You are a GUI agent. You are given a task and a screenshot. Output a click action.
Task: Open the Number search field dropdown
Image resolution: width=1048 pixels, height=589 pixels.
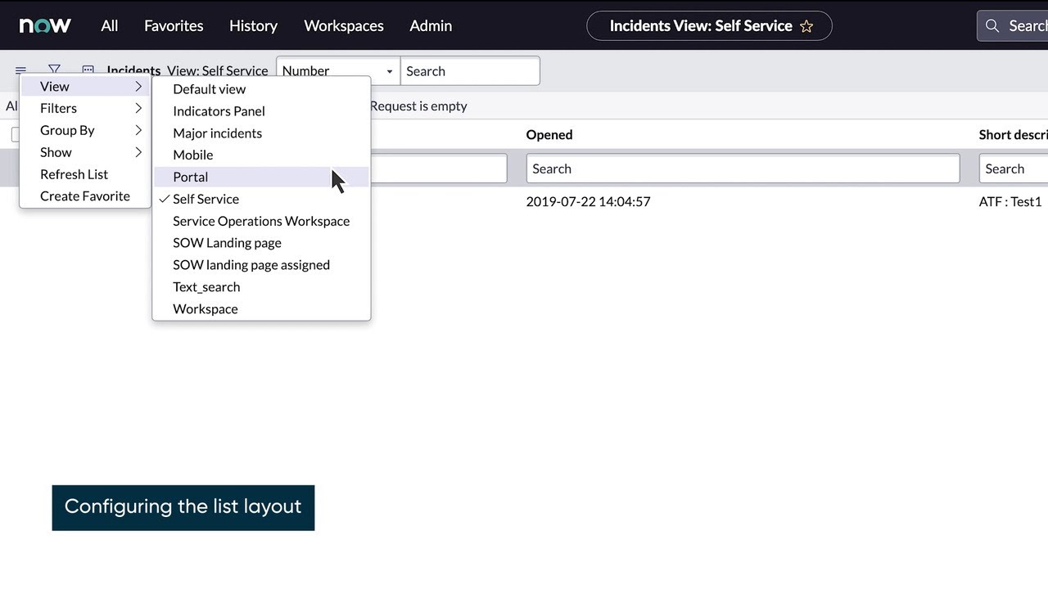(x=338, y=71)
